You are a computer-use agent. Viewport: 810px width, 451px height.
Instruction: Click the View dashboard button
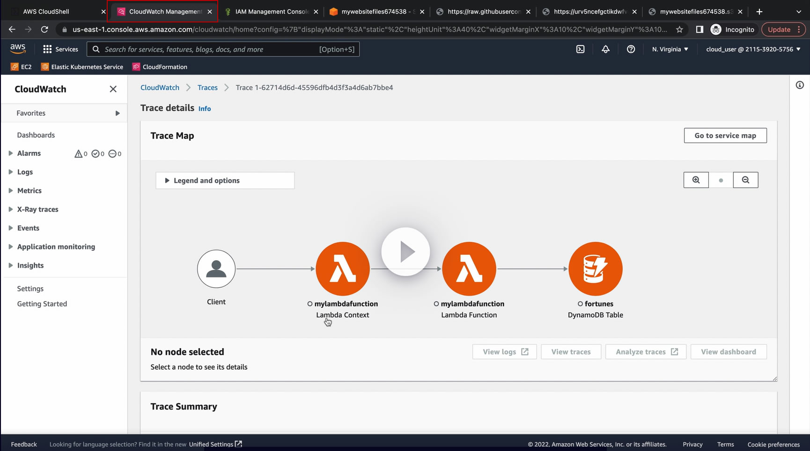click(x=729, y=352)
